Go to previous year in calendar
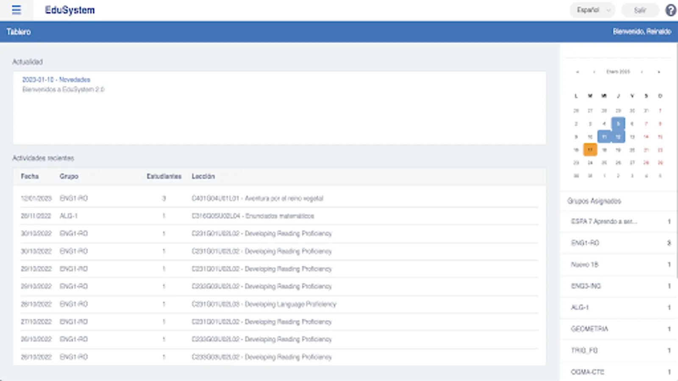Image resolution: width=678 pixels, height=381 pixels. 578,72
